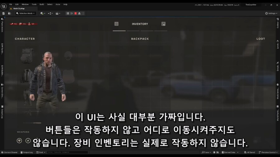Open the play options three-dot menu
Viewport: 280px width, 157px height.
tap(83, 13)
